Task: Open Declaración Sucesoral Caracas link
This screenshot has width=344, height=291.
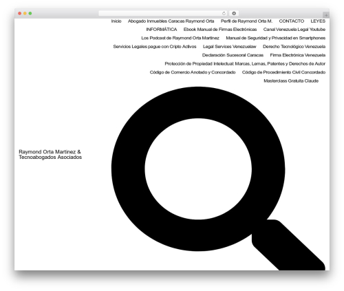Action: coord(233,55)
